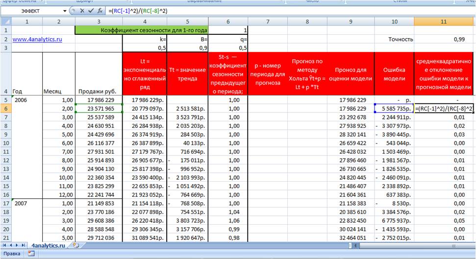Select column header 6
This screenshot has width=476, height=259.
click(228, 22)
